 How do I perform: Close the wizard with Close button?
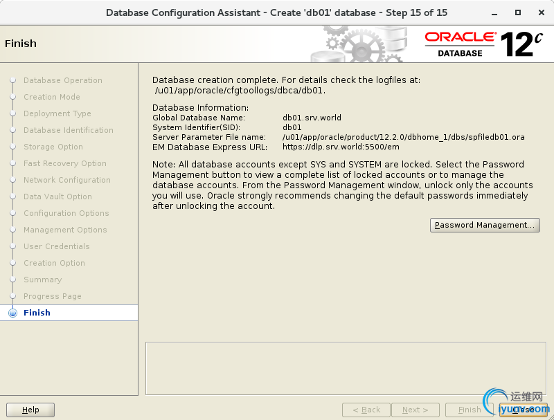click(x=524, y=410)
